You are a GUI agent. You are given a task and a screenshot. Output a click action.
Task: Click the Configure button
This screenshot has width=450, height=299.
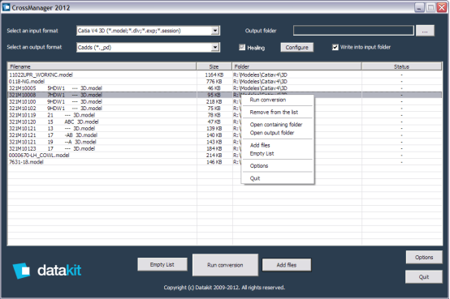296,47
